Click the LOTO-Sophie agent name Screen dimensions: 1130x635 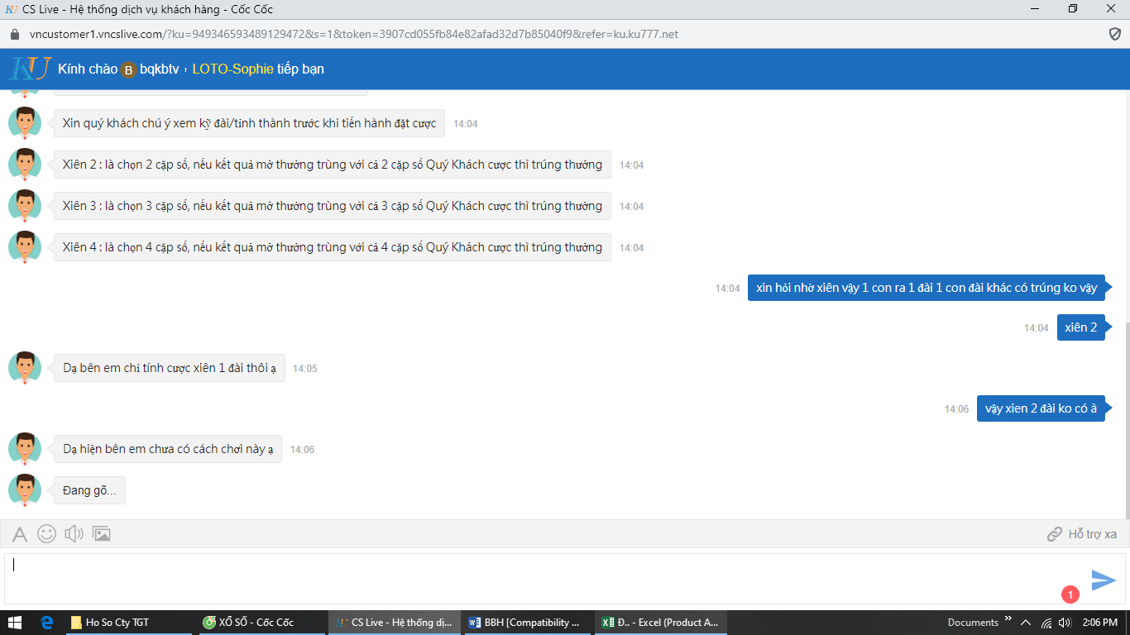[x=232, y=69]
